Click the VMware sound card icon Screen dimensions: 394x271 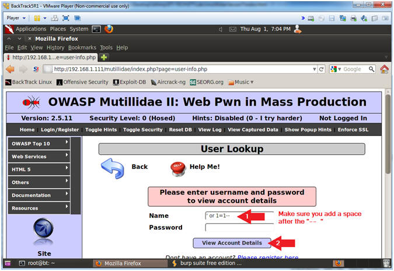(364, 18)
